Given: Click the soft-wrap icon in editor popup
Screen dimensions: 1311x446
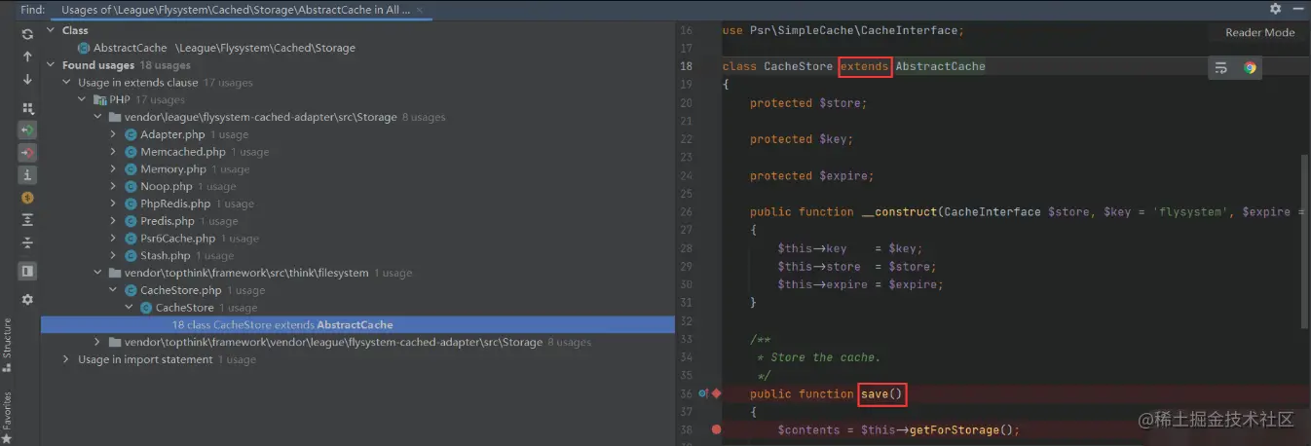Looking at the screenshot, I should (x=1221, y=68).
